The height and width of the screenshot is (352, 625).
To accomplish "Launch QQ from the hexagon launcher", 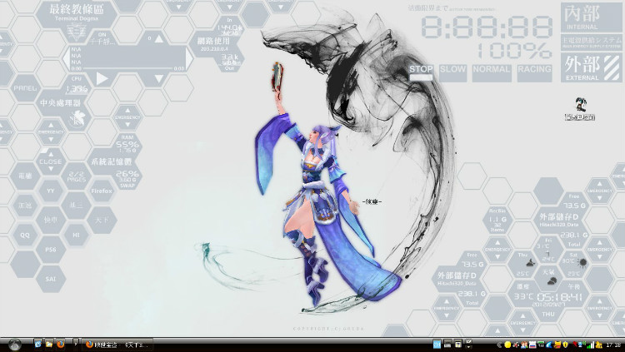I will [25, 235].
